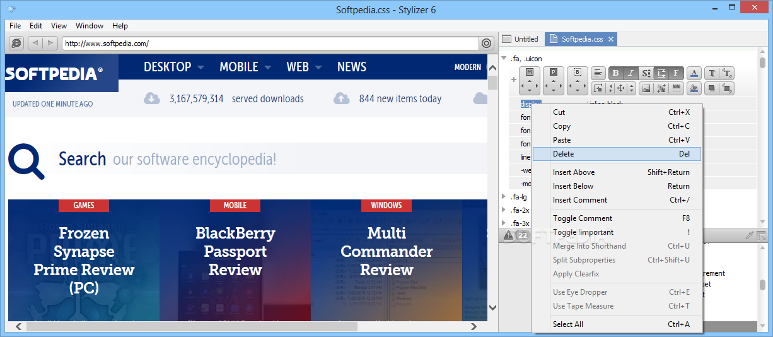
Task: Select the eye dropper icon in lower panel
Action: [750, 235]
